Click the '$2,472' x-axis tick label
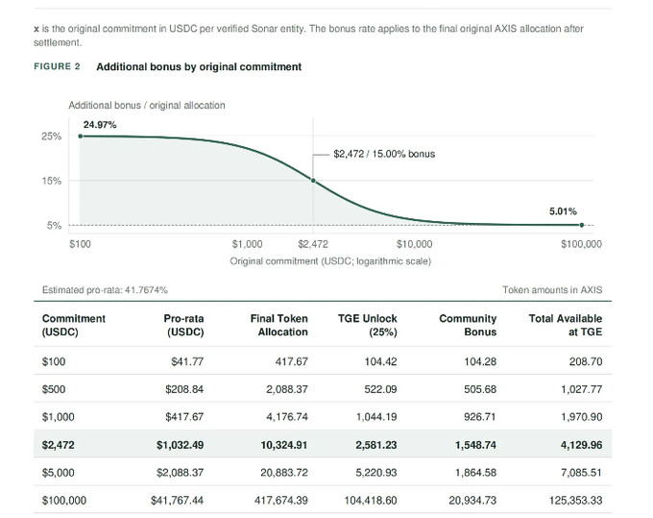Image resolution: width=653 pixels, height=518 pixels. (313, 244)
